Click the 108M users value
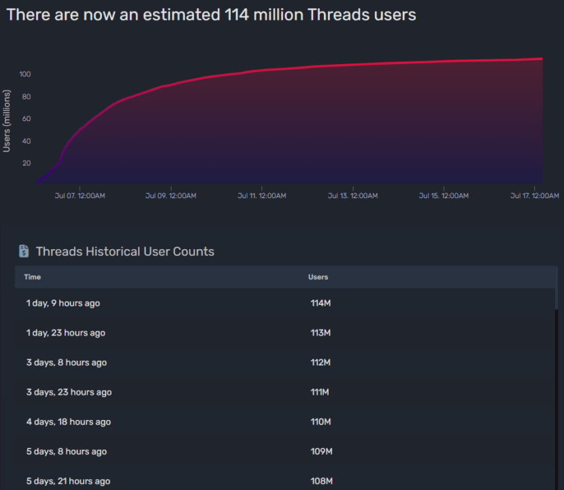Image resolution: width=564 pixels, height=490 pixels. point(321,481)
